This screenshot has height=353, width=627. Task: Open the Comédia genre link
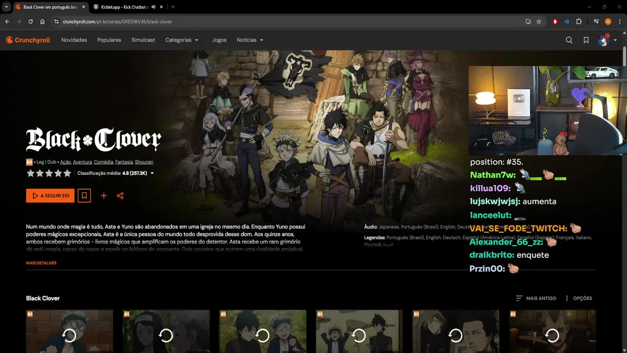click(x=103, y=162)
